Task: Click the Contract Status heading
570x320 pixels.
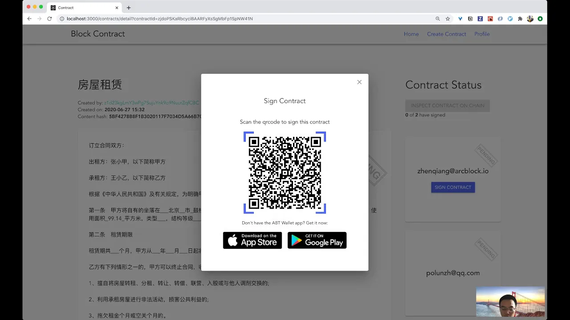Action: [444, 85]
